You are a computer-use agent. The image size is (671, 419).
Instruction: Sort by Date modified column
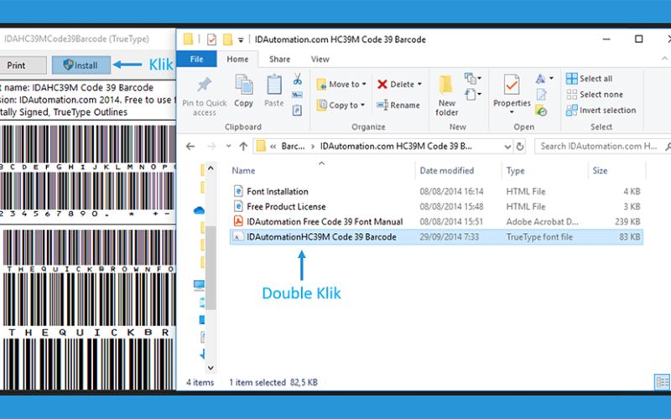(447, 171)
